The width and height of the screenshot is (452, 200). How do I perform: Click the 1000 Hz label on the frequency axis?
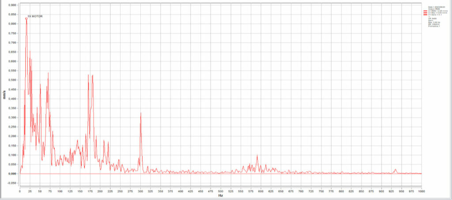pyautogui.click(x=422, y=191)
